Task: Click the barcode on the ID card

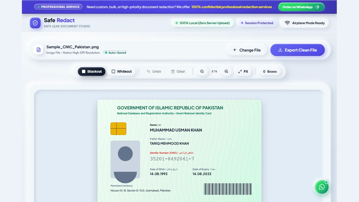Action: click(228, 189)
